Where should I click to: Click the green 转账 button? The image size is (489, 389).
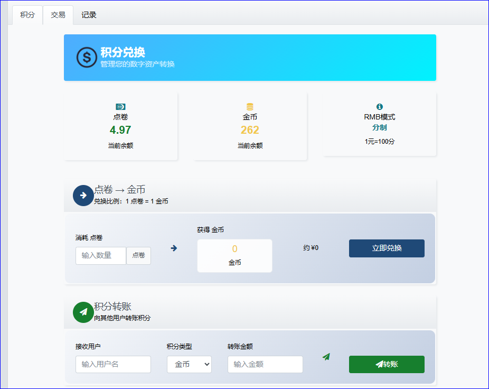(387, 364)
